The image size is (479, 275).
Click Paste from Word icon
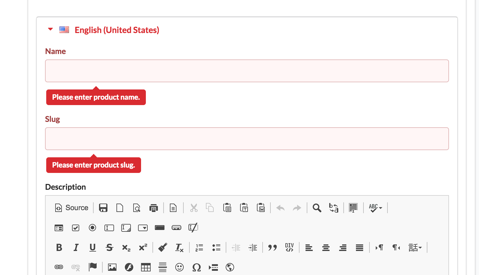[x=261, y=208]
